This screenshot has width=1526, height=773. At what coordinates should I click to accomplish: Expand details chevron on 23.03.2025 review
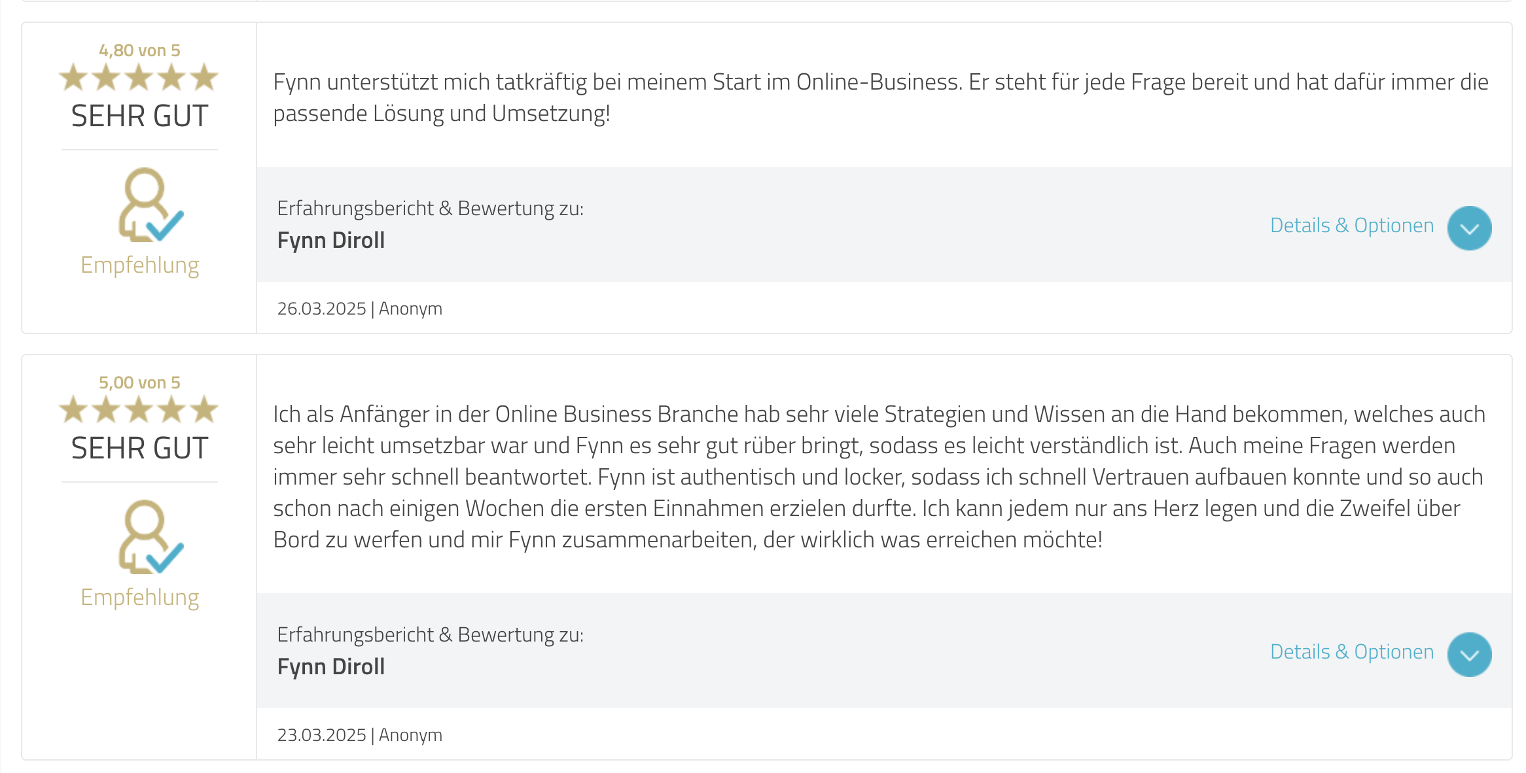click(1469, 655)
